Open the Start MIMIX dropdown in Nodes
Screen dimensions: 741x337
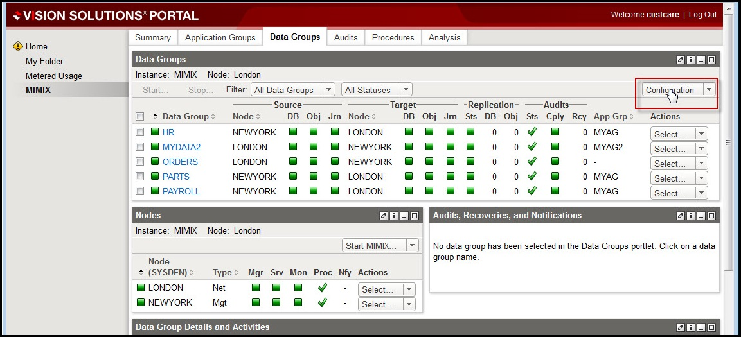click(380, 246)
